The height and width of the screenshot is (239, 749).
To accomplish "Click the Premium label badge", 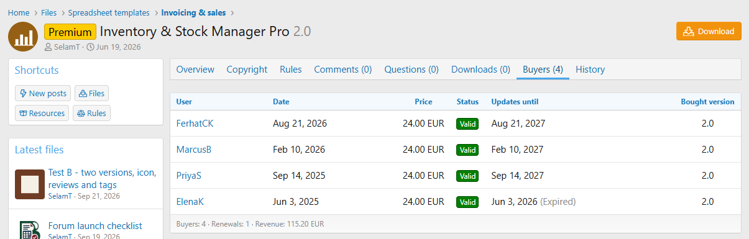I will pyautogui.click(x=70, y=32).
